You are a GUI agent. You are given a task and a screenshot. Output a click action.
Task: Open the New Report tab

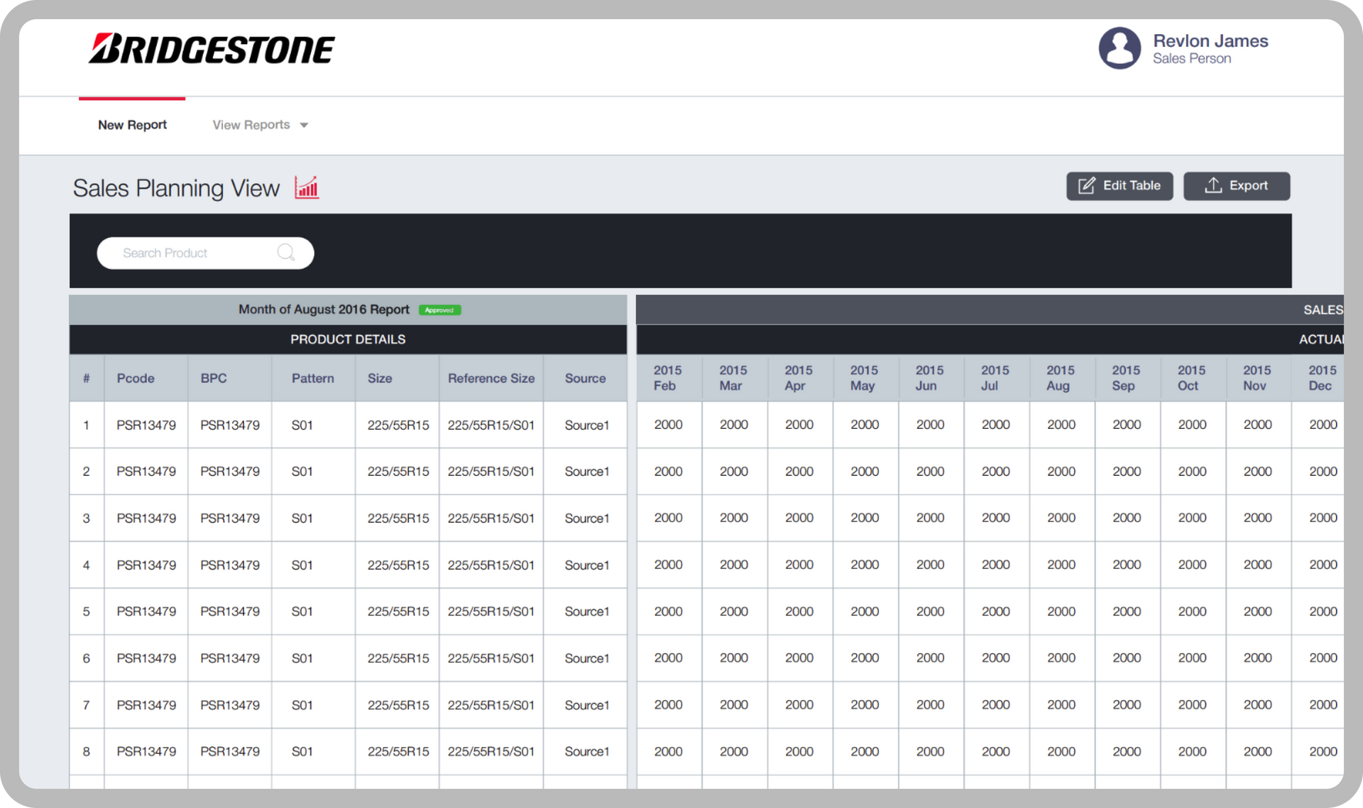(x=132, y=125)
